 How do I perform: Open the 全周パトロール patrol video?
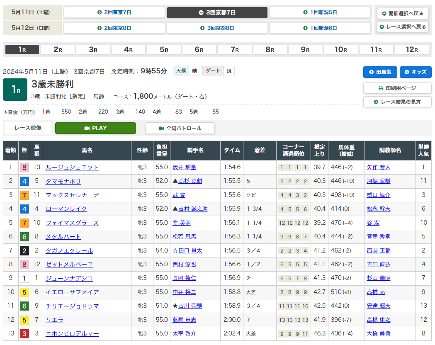click(x=180, y=128)
